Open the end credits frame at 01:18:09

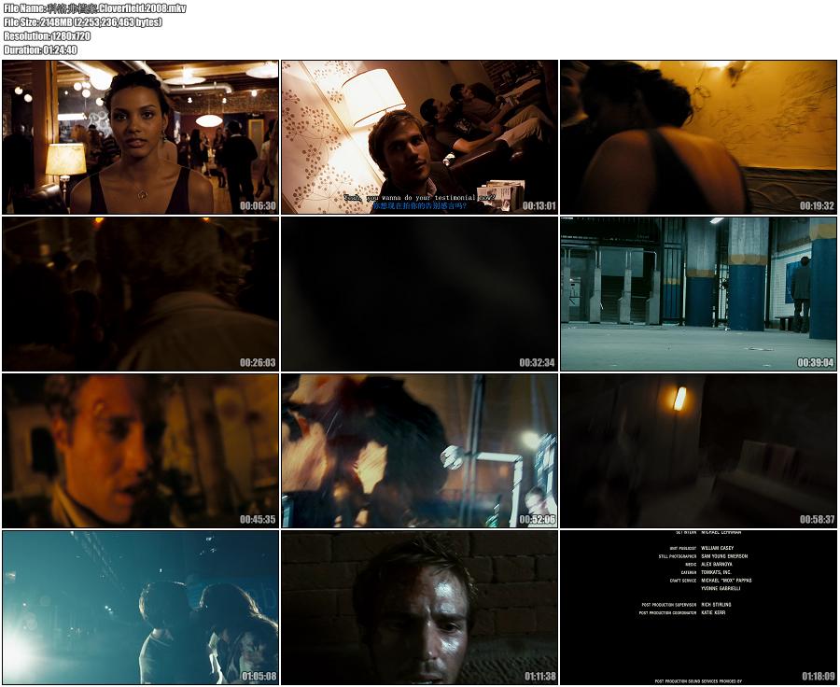tap(698, 608)
